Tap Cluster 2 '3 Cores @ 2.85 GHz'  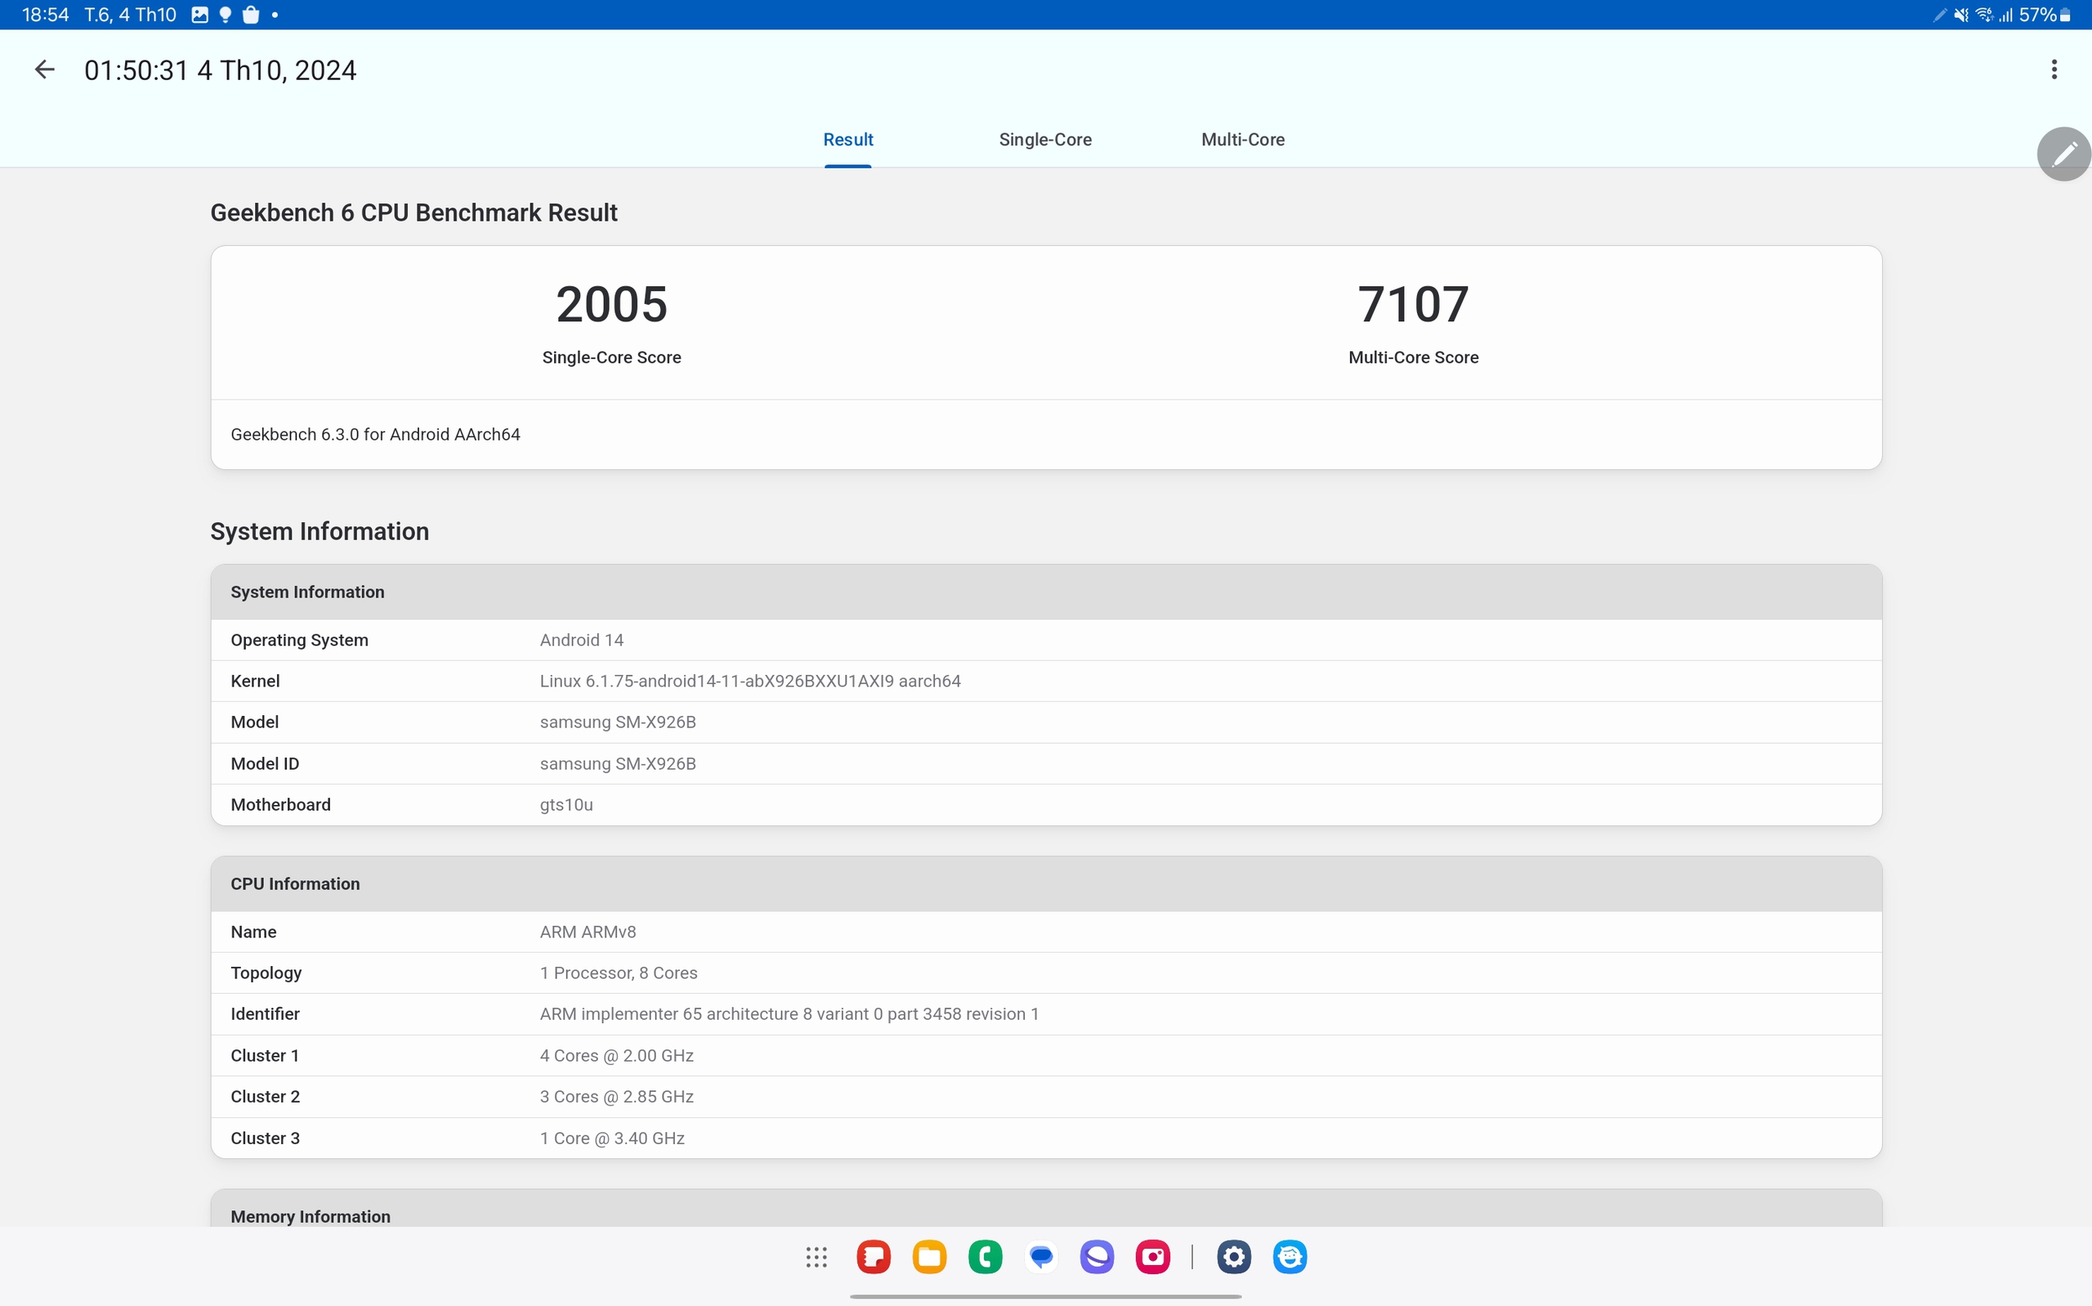tap(616, 1097)
